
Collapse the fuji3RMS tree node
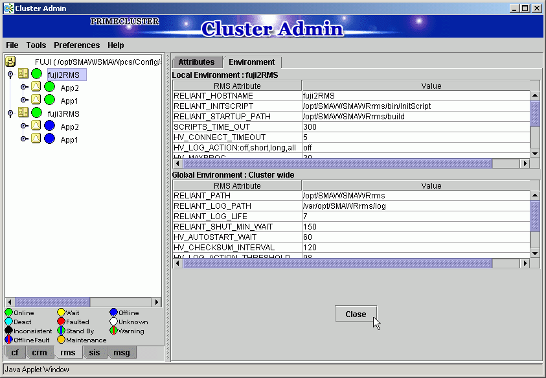coord(10,113)
